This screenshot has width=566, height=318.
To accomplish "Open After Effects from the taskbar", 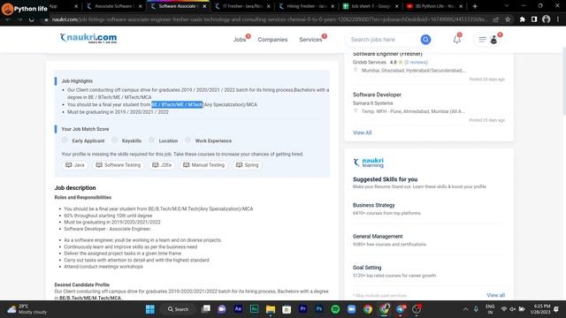I will 238,309.
